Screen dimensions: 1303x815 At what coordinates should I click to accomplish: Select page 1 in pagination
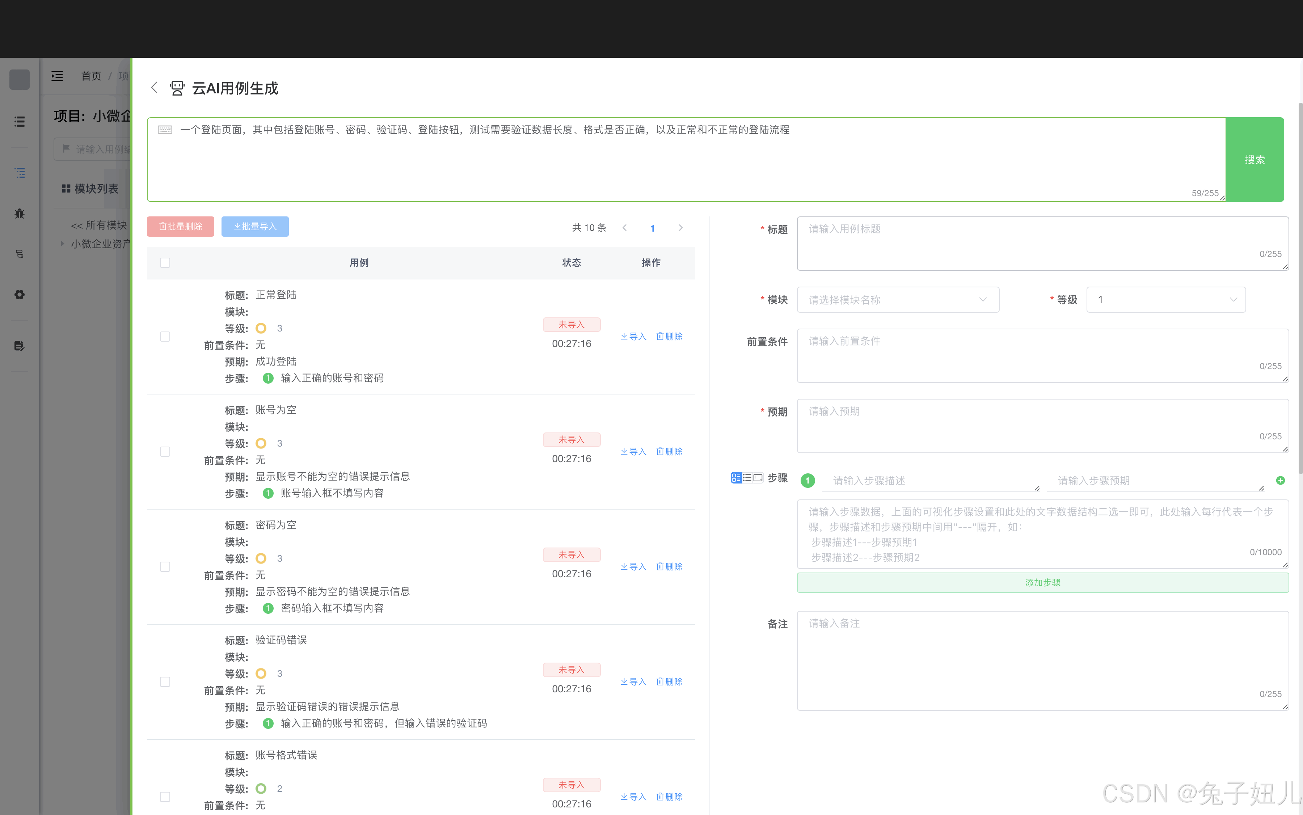pos(652,228)
